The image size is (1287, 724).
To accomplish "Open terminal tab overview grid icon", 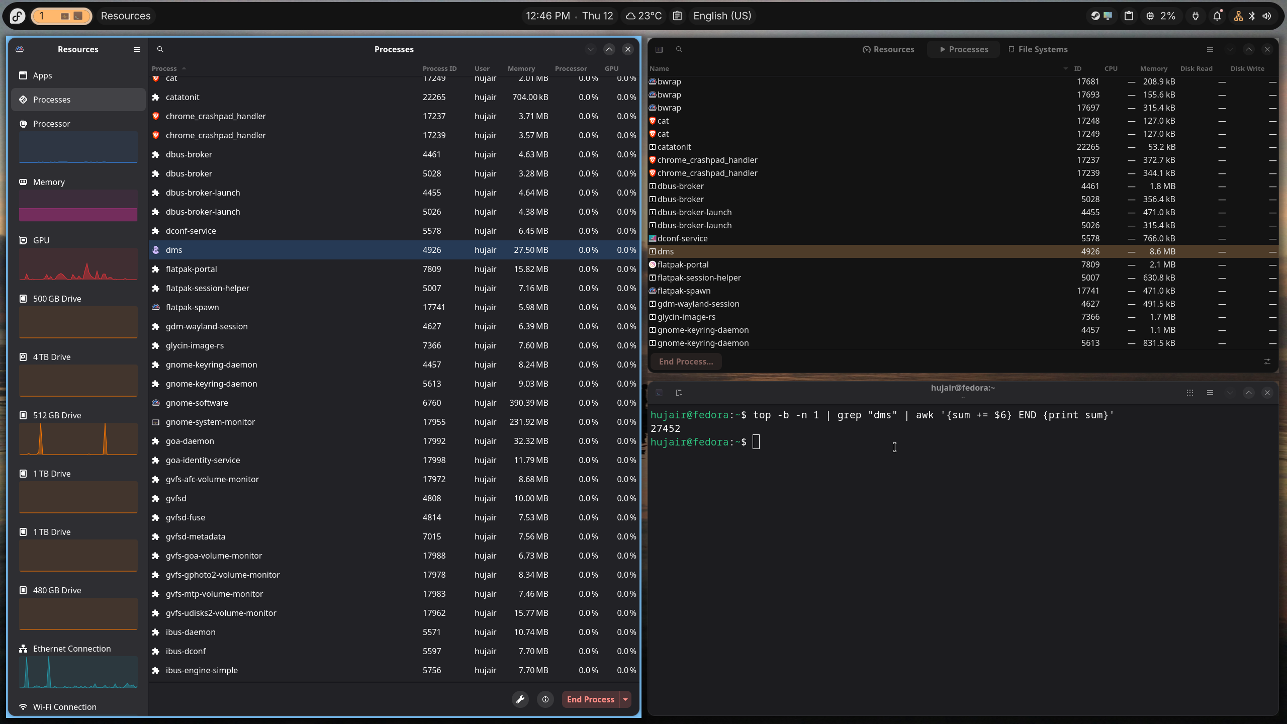I will pyautogui.click(x=1190, y=393).
